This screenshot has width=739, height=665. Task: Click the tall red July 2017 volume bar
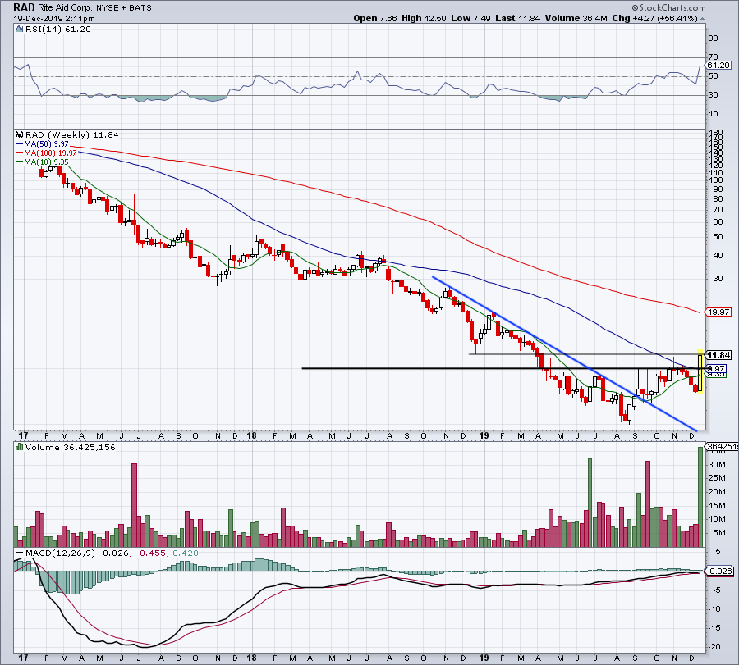135,505
